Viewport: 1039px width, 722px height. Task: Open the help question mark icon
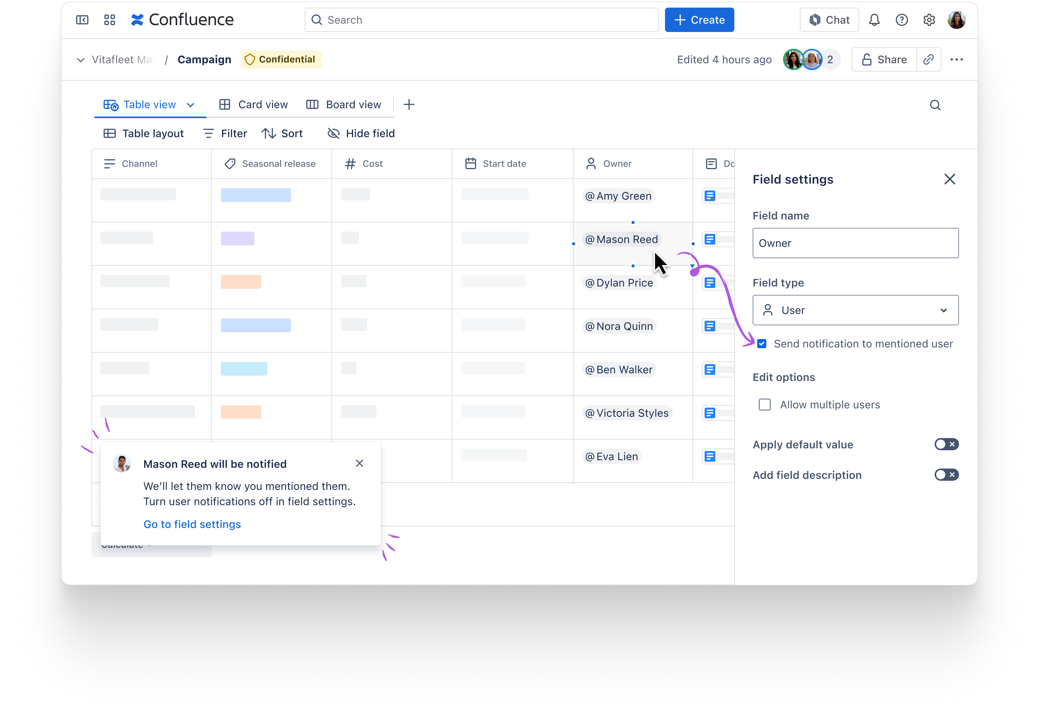[901, 20]
